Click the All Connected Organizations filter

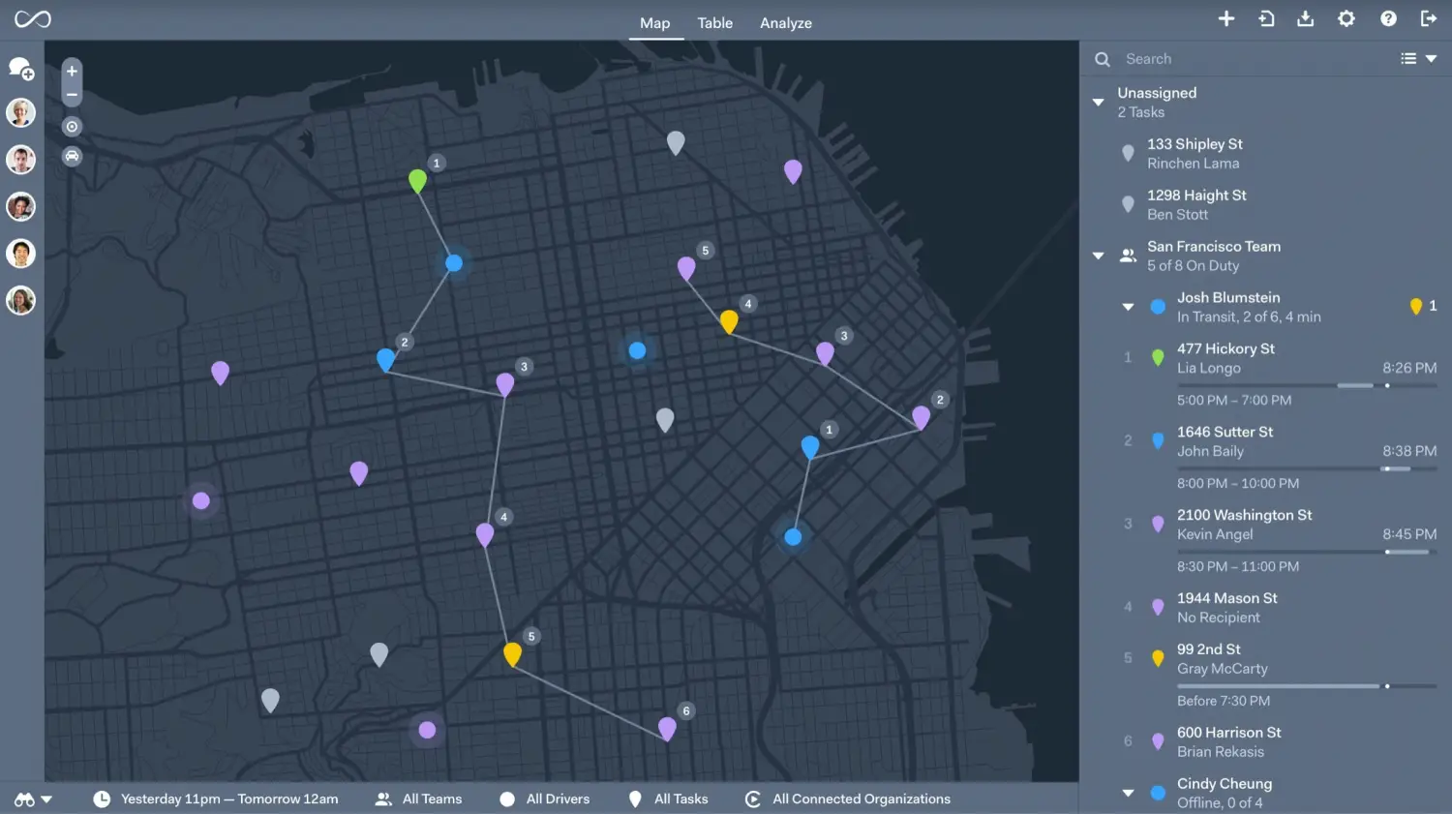(848, 799)
